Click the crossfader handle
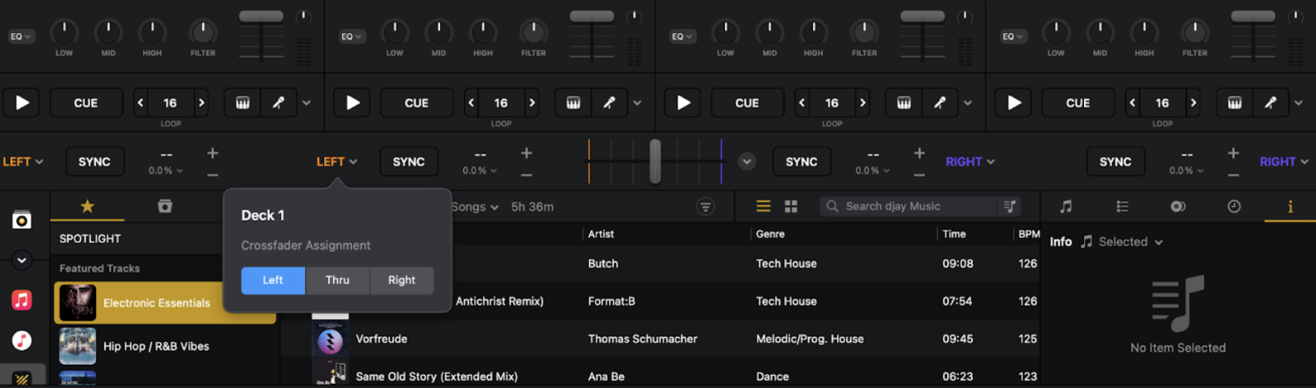The image size is (1316, 388). coord(656,161)
